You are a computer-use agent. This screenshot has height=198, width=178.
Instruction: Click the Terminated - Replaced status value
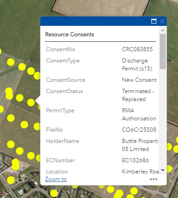click(138, 95)
